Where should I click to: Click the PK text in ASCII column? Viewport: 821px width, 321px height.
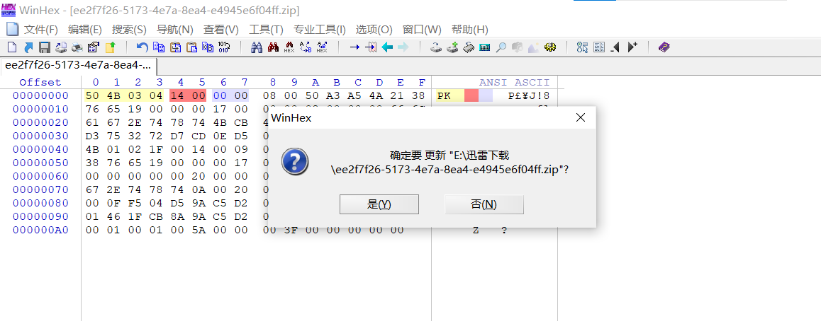(x=444, y=96)
